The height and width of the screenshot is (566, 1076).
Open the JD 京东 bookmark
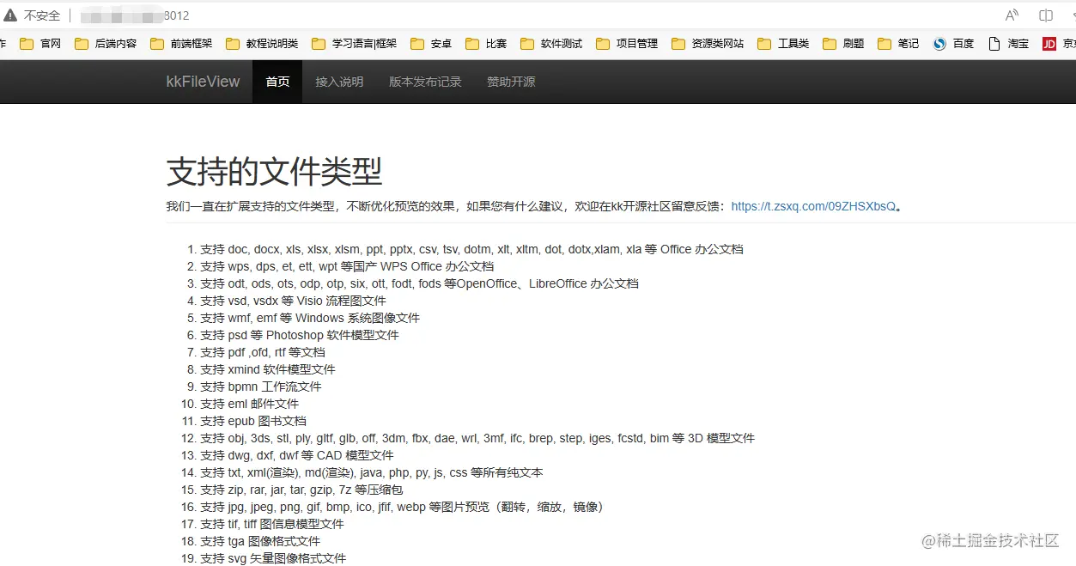coord(1059,43)
